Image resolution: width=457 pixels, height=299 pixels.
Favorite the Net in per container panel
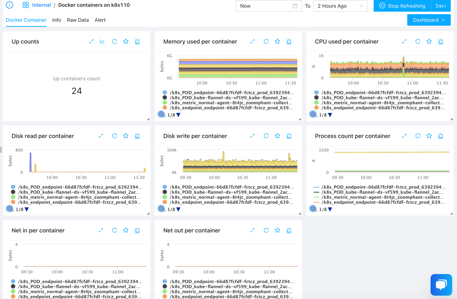[126, 230]
